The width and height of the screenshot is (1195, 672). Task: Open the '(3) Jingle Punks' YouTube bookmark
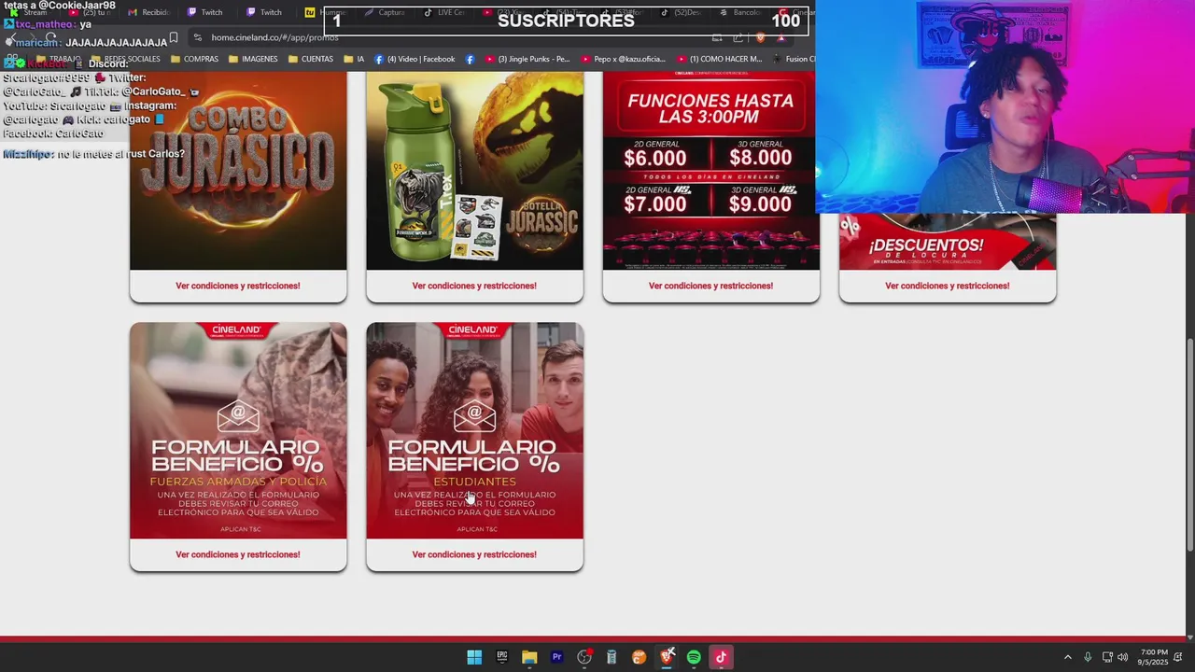[526, 59]
